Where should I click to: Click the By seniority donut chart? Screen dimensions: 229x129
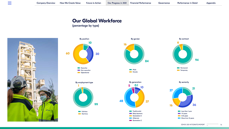(x=183, y=97)
